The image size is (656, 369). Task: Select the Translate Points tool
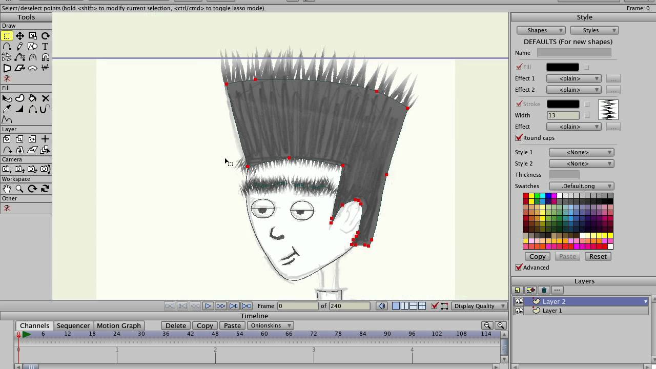[x=19, y=36]
